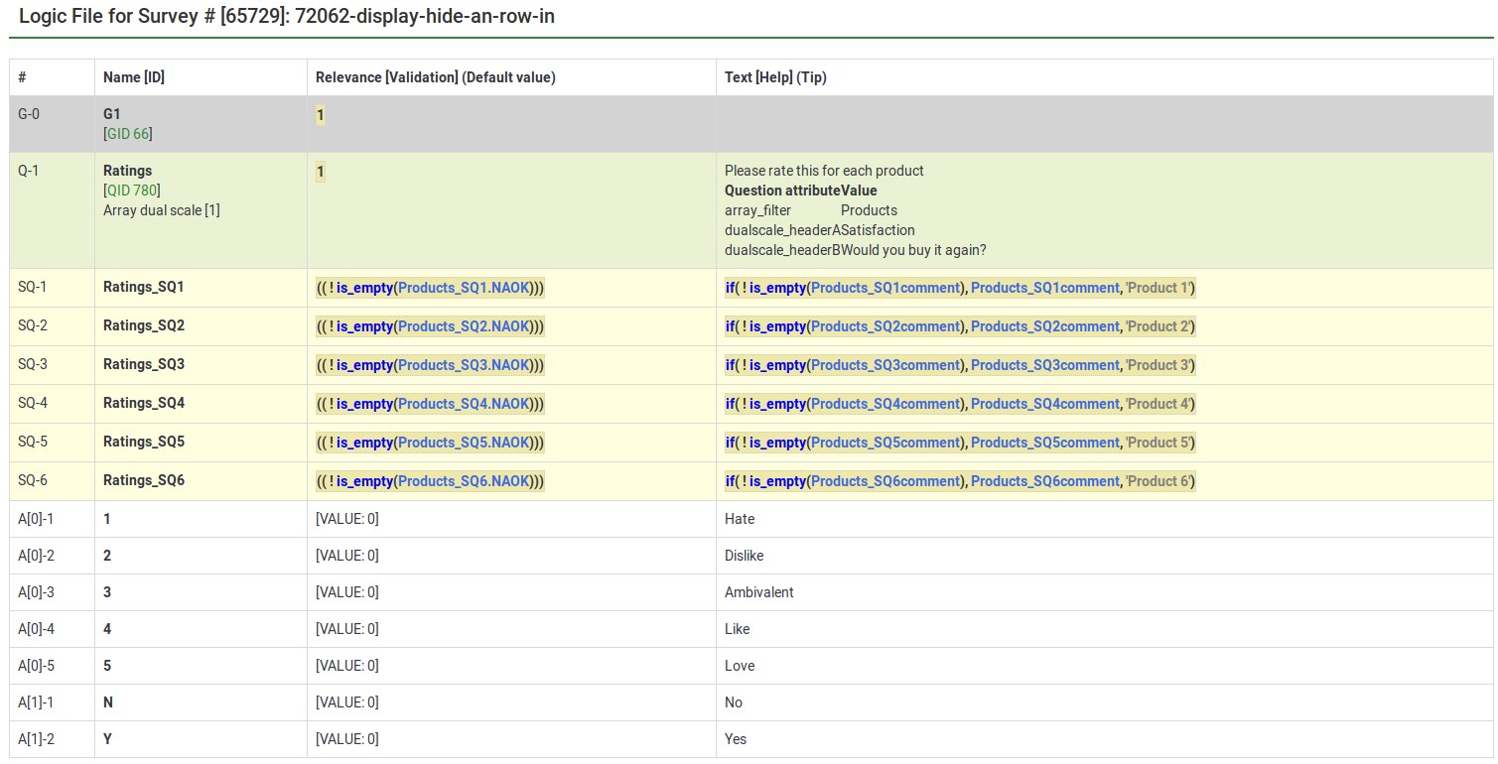The width and height of the screenshot is (1498, 764).
Task: Click the "Hate" answer option text
Action: 740,519
